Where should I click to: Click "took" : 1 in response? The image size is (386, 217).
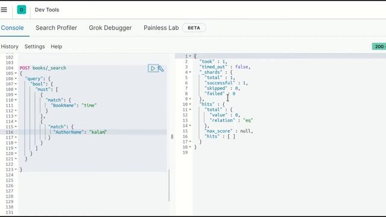click(213, 61)
